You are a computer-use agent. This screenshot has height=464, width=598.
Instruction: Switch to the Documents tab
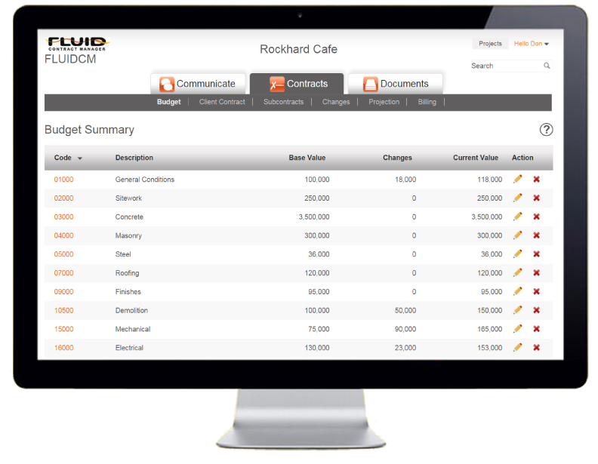[396, 84]
